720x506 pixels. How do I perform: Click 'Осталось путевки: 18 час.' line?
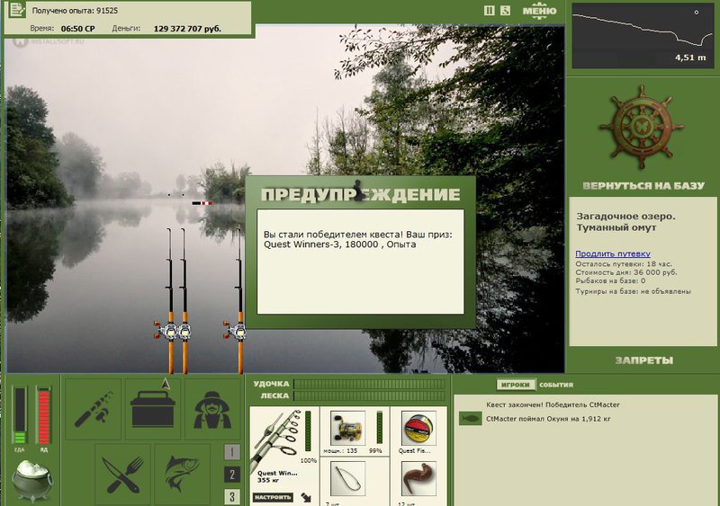point(624,264)
